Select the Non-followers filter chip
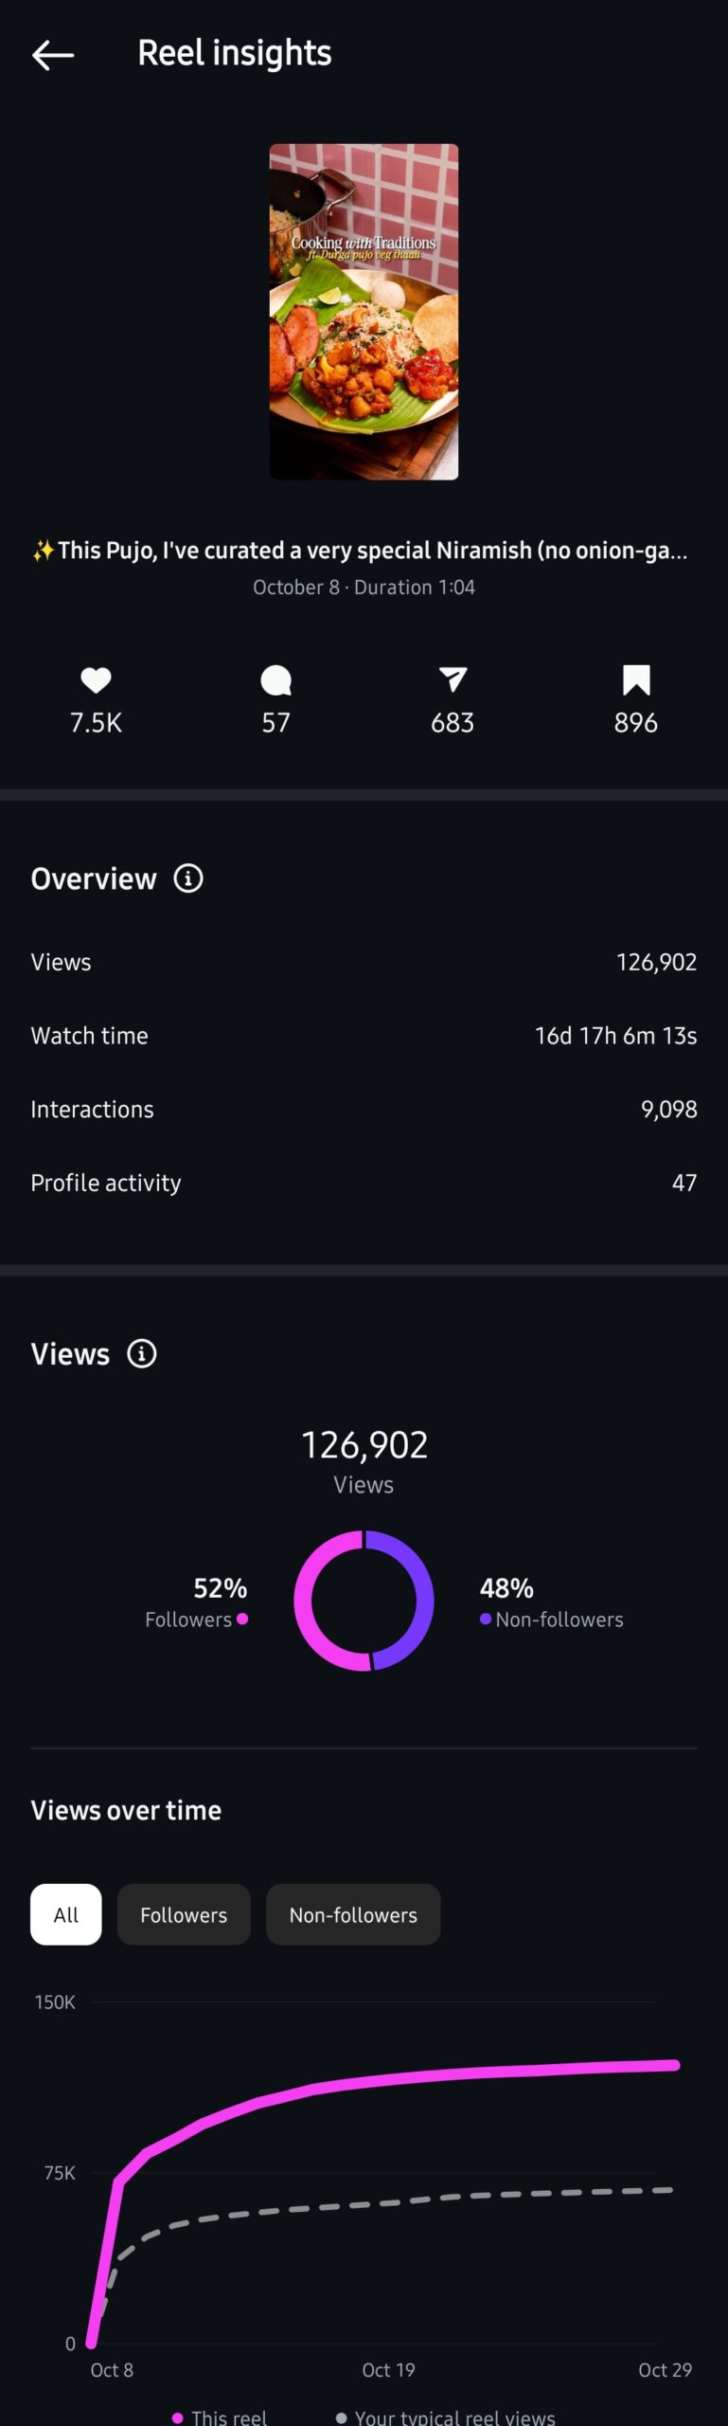The height and width of the screenshot is (2426, 728). (353, 1914)
